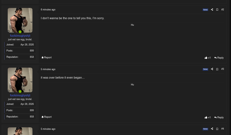Open "6 minutes ago" timestamp link
The image size is (231, 135).
coord(48,10)
